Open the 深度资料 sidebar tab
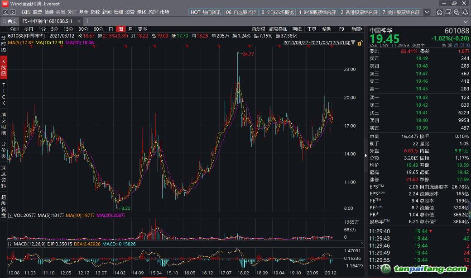Screen dimensions: 471x278 pos(4,177)
